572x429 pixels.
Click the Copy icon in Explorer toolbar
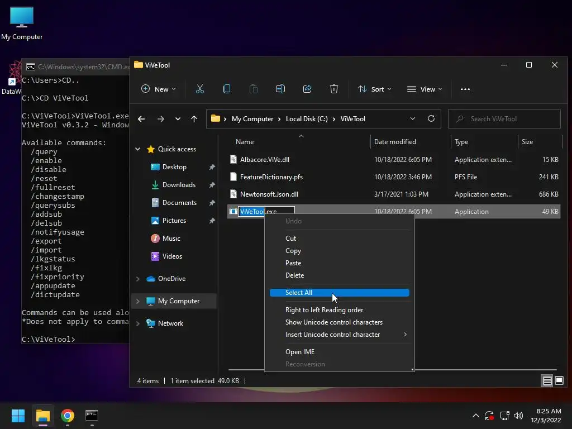click(x=227, y=89)
